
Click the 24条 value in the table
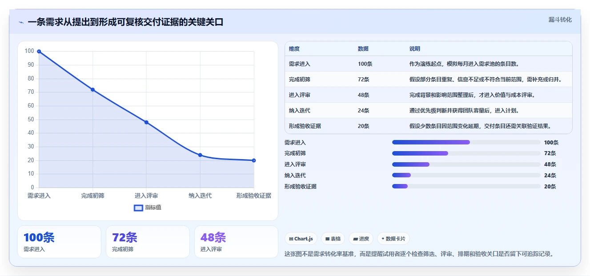pyautogui.click(x=364, y=111)
